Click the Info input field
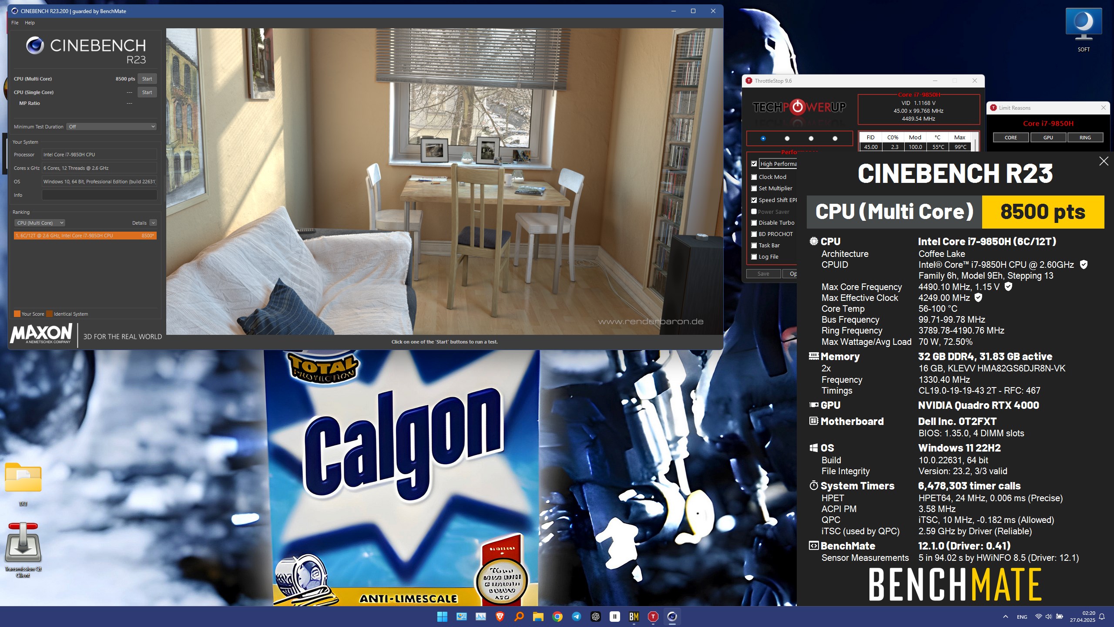This screenshot has width=1114, height=627. point(99,195)
